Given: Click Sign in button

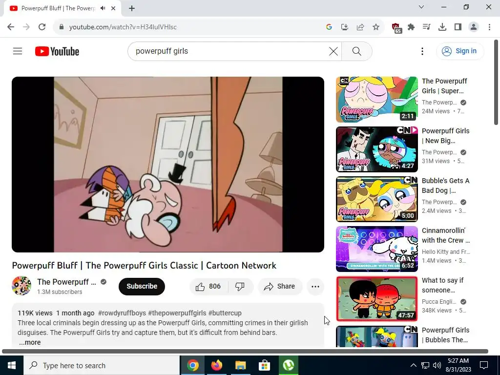Looking at the screenshot, I should pos(460,51).
